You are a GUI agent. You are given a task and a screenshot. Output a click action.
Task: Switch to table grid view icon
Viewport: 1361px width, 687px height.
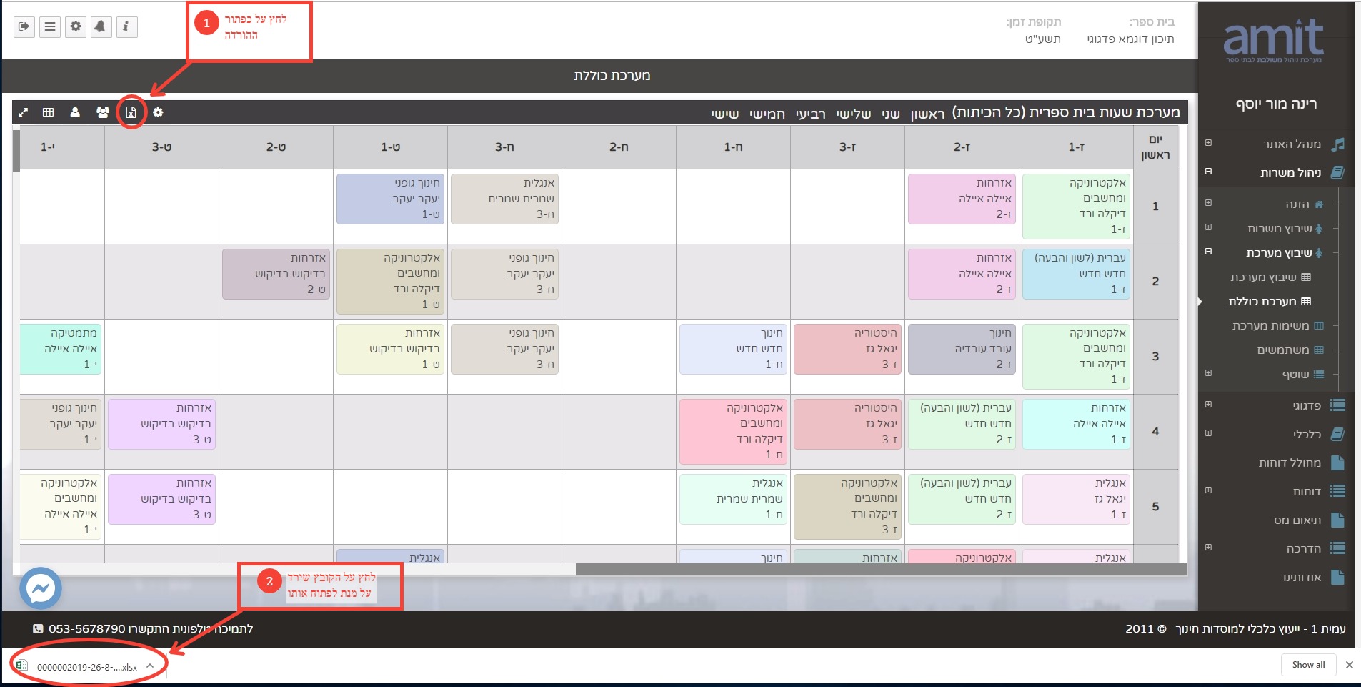[x=49, y=112]
